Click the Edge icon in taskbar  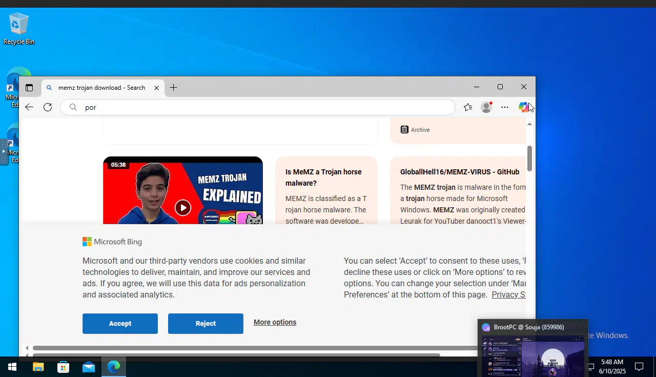(x=114, y=367)
